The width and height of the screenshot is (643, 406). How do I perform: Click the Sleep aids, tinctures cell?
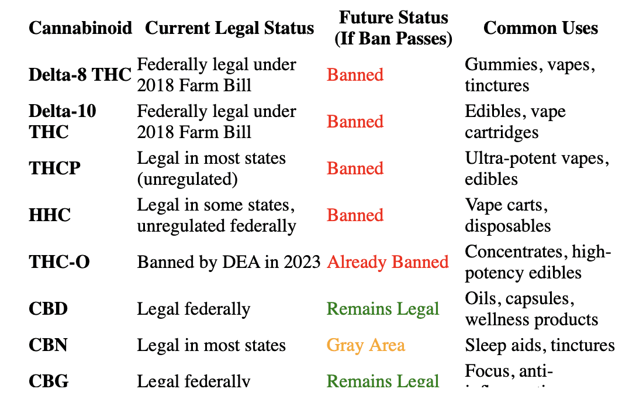pos(540,345)
